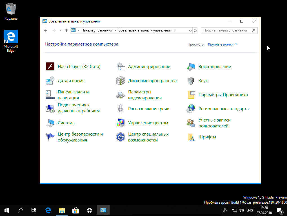Click the Звук text link
Screen dimensions: 287x216
coord(203,81)
